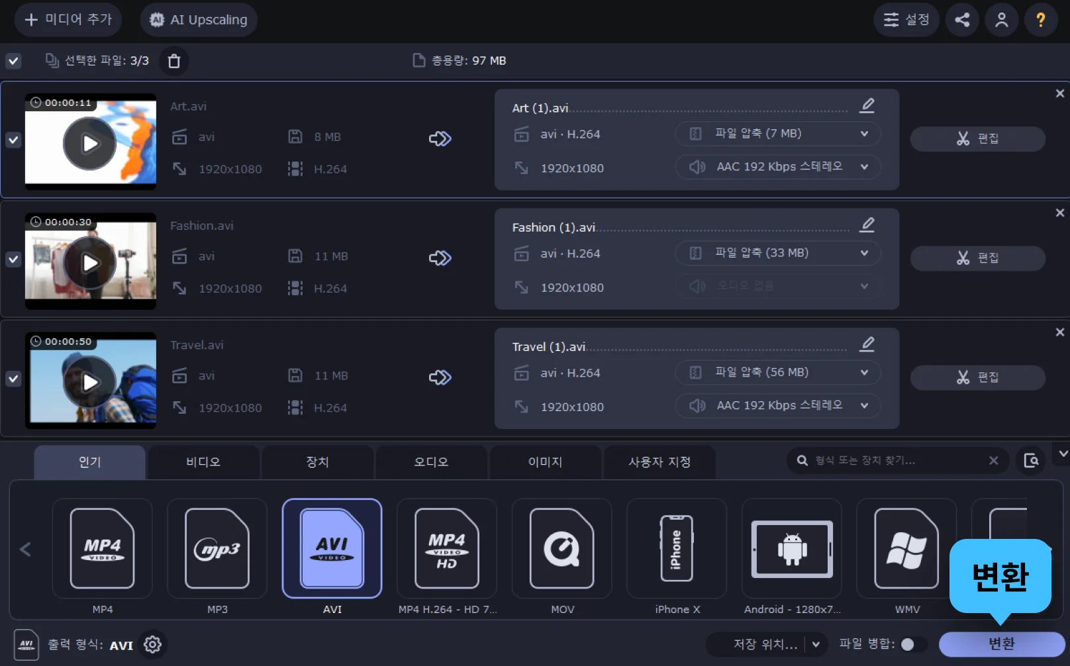The image size is (1070, 666).
Task: Uncheck the Fashion.avi file checkbox
Action: click(x=13, y=260)
